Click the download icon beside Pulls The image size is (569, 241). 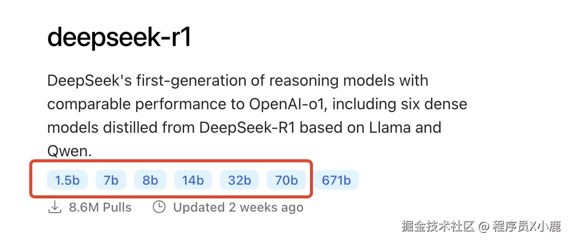[54, 207]
